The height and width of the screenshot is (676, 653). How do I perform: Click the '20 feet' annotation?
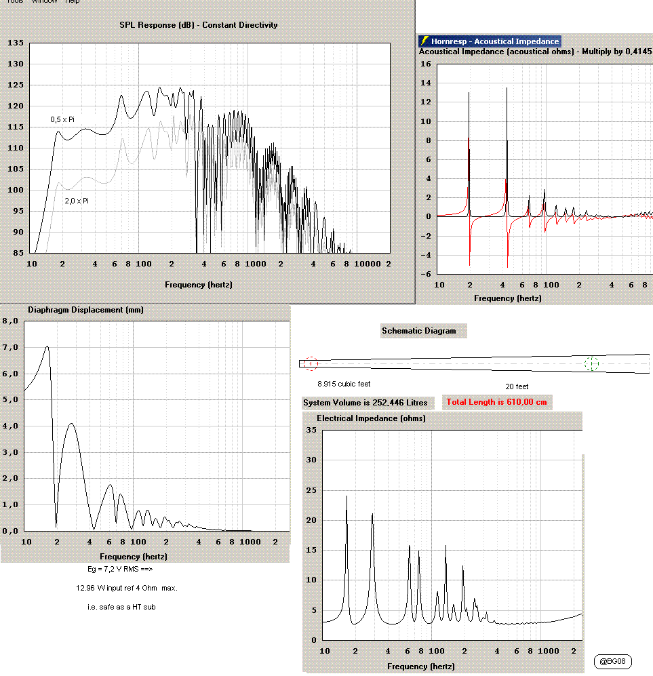click(x=517, y=386)
